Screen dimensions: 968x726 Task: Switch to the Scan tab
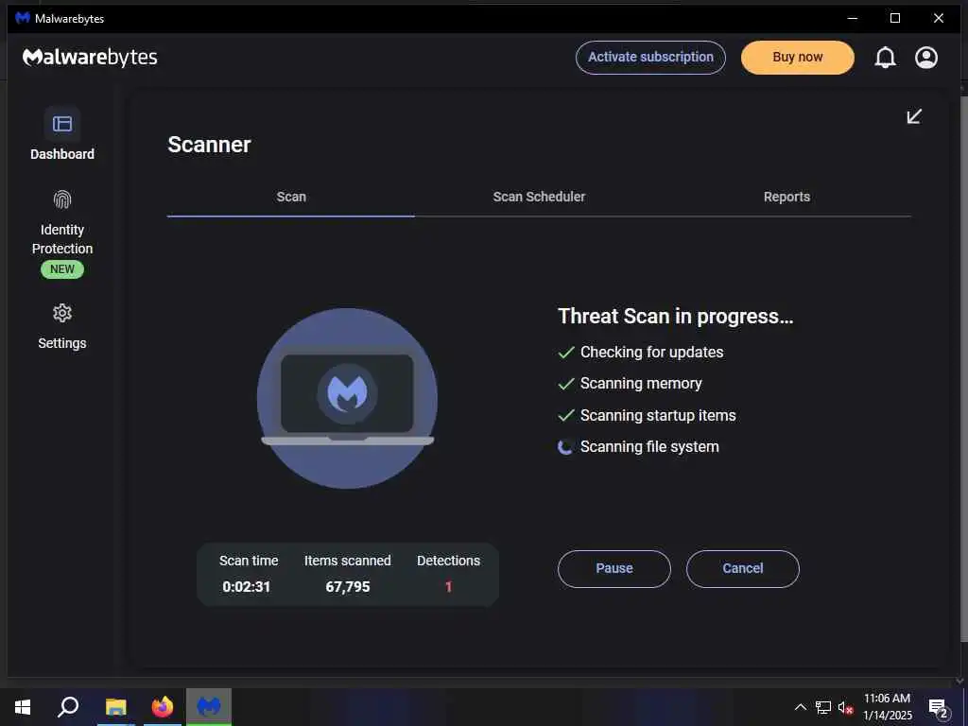click(291, 197)
